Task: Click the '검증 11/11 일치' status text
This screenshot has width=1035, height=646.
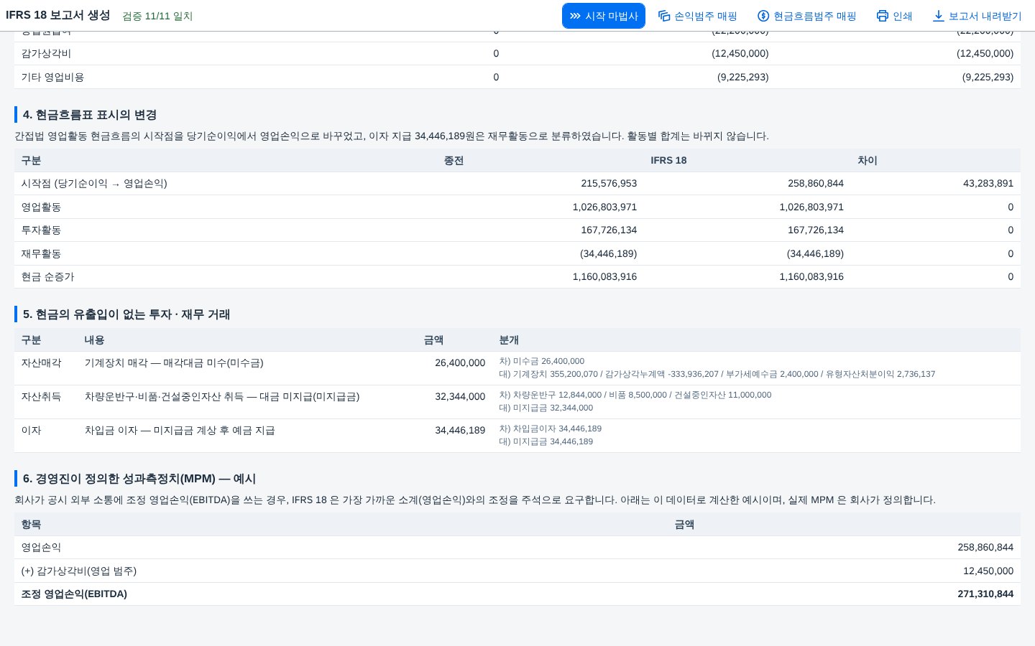Action: tap(157, 16)
